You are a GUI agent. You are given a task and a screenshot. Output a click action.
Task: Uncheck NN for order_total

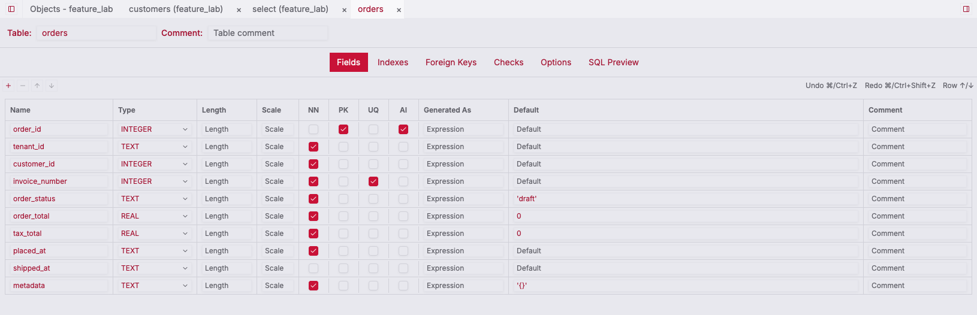pos(313,216)
